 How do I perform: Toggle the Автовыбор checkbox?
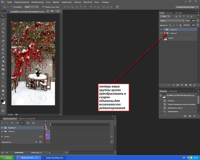(12, 7)
